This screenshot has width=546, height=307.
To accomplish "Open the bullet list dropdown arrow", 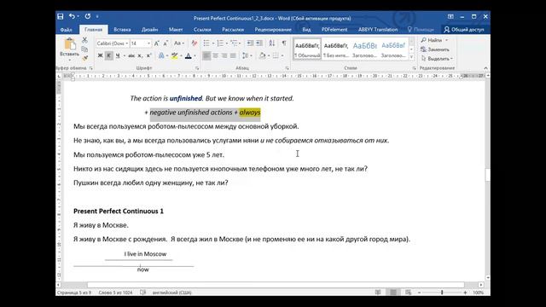I will [213, 43].
